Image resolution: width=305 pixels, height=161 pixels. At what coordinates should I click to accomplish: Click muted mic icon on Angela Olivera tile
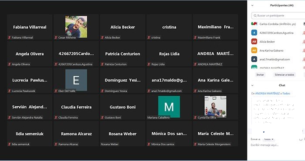click(x=9, y=64)
